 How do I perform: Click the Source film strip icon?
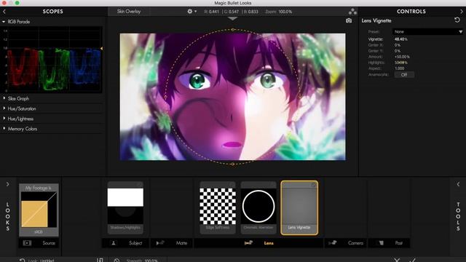pos(27,243)
